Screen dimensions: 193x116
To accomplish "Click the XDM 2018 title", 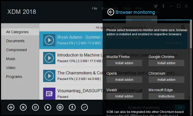I will pos(22,12).
